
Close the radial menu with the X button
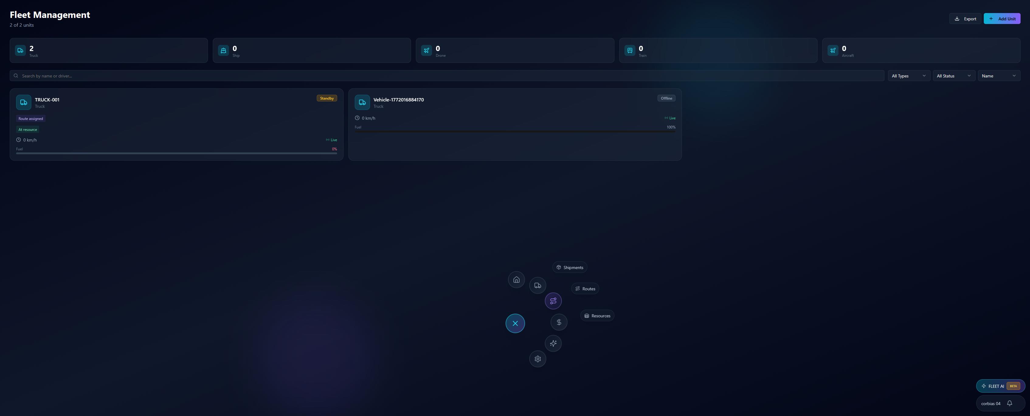coord(515,323)
